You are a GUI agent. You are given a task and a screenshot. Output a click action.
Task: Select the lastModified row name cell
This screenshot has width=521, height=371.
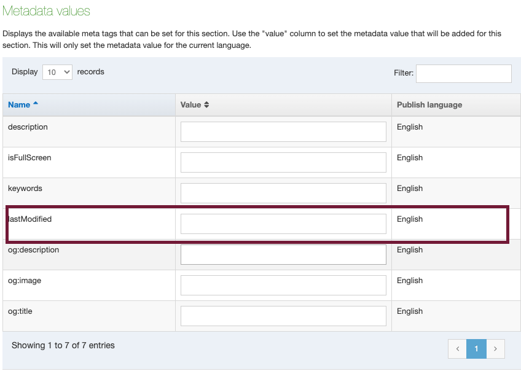click(x=89, y=224)
